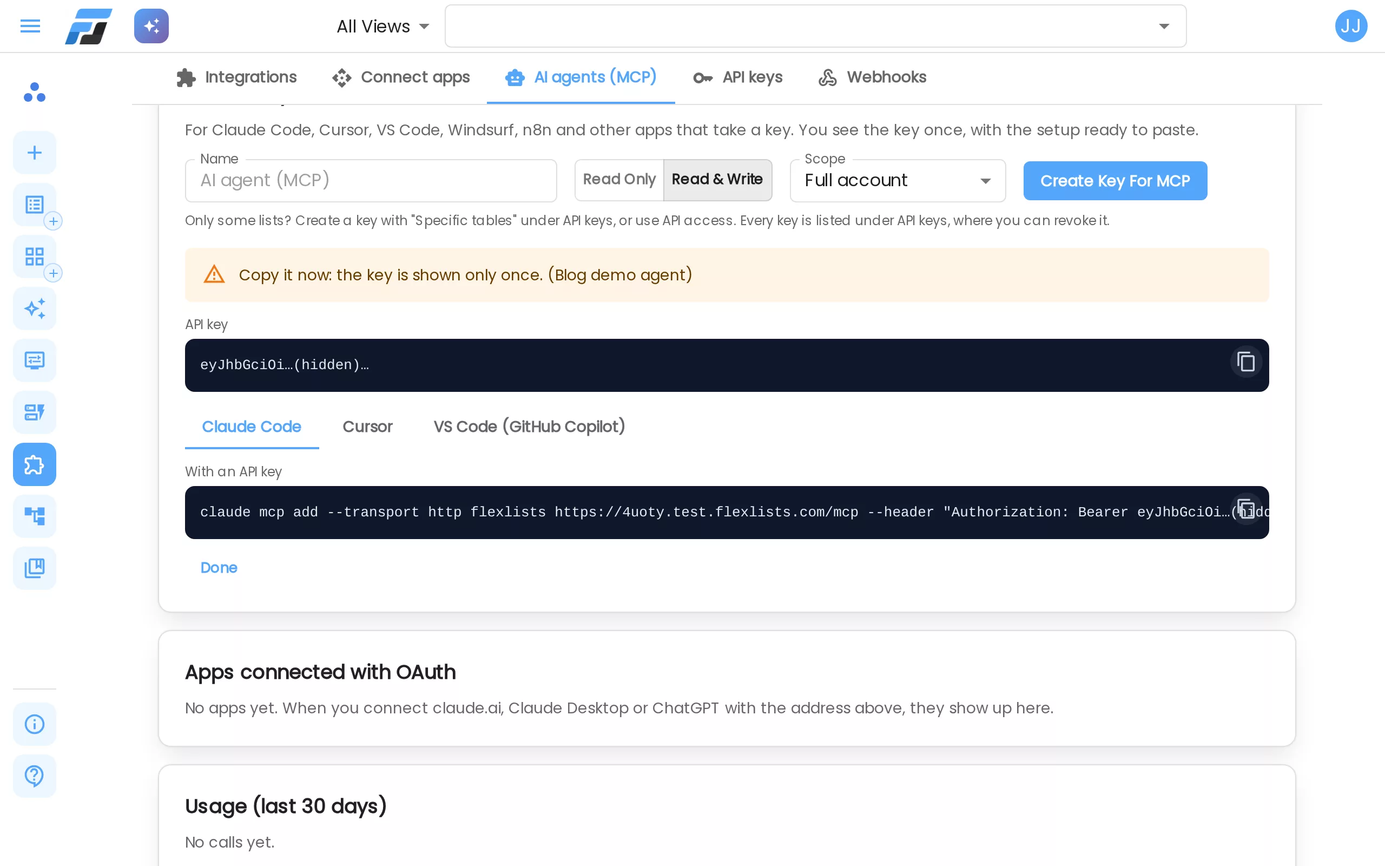Viewport: 1385px width, 866px height.
Task: Click the three-dots home sidebar icon
Action: click(x=34, y=93)
